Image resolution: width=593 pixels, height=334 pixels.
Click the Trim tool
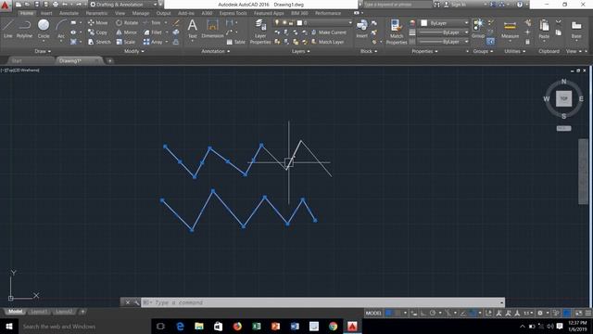(x=152, y=22)
